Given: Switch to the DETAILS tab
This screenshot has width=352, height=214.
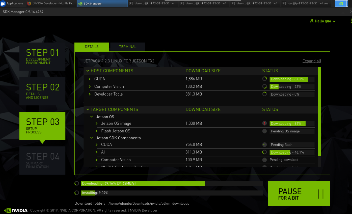Looking at the screenshot, I should 92,47.
